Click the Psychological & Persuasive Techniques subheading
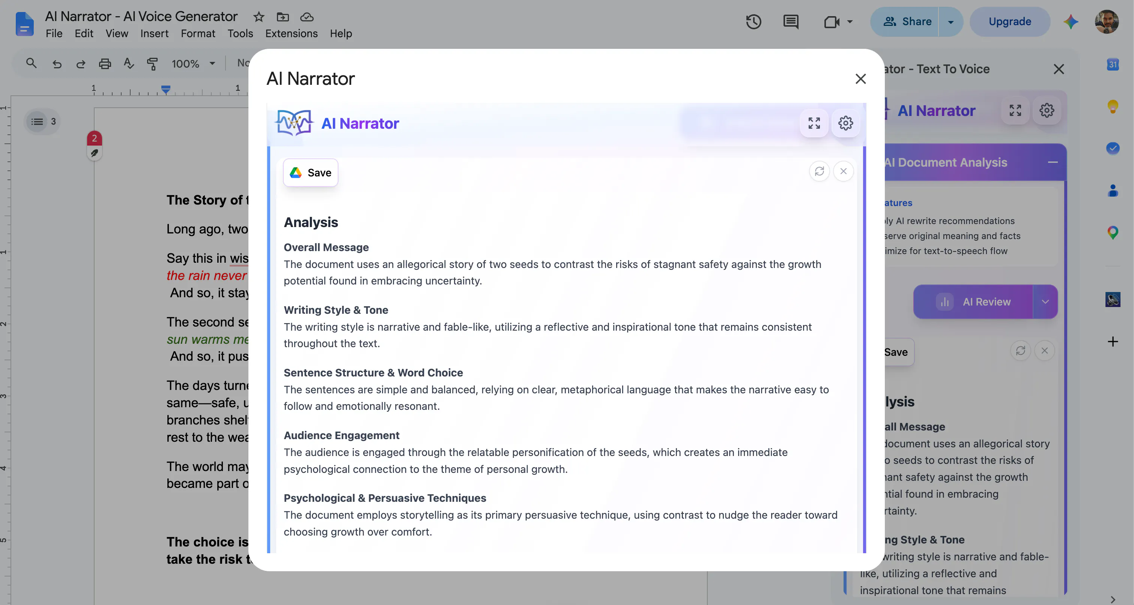The height and width of the screenshot is (605, 1134). (385, 498)
